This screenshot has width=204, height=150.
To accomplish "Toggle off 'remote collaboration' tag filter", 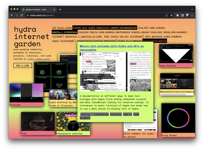I will click(123, 27).
